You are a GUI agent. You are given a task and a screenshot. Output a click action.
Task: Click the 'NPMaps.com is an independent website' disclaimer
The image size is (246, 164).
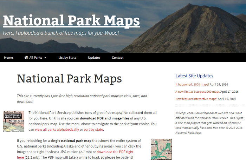pyautogui.click(x=209, y=123)
